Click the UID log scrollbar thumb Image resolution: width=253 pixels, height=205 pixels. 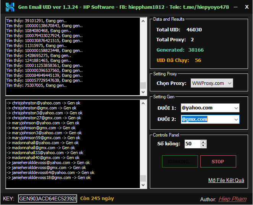(143, 86)
